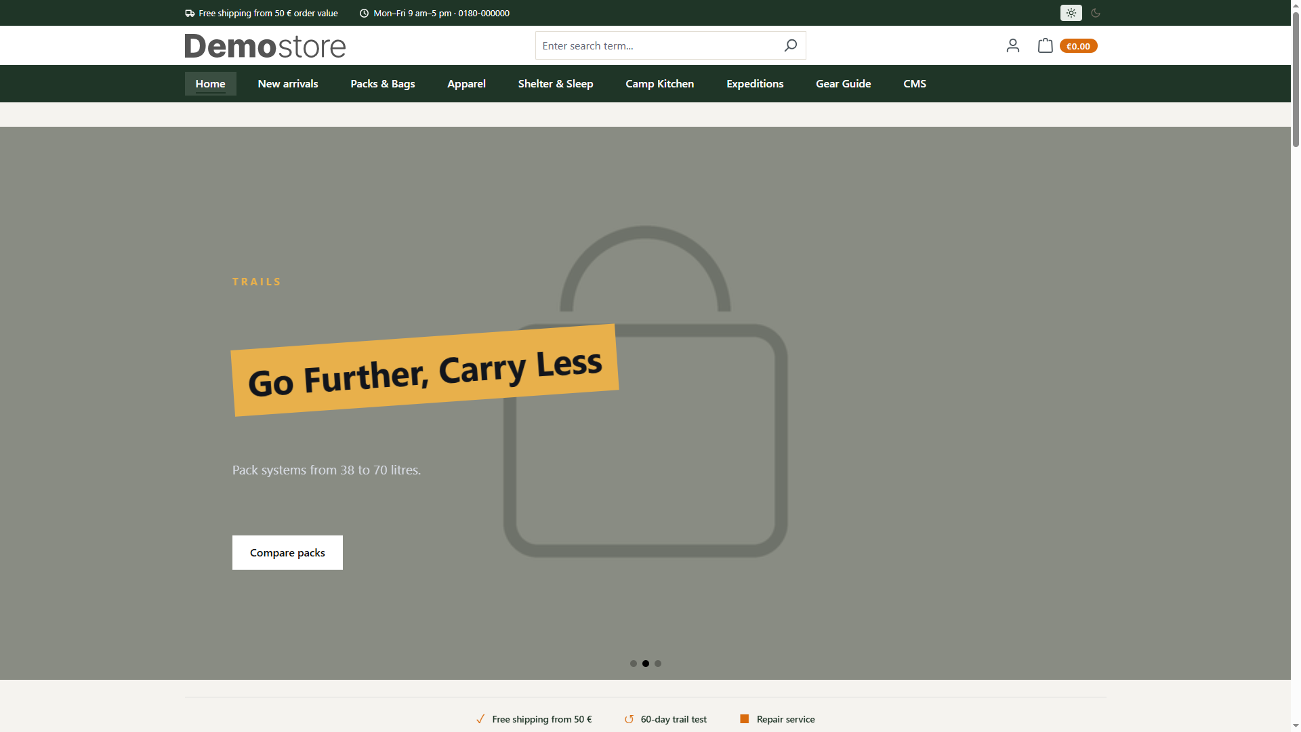Open the Gear Guide menu item
This screenshot has width=1301, height=732.
(x=843, y=84)
